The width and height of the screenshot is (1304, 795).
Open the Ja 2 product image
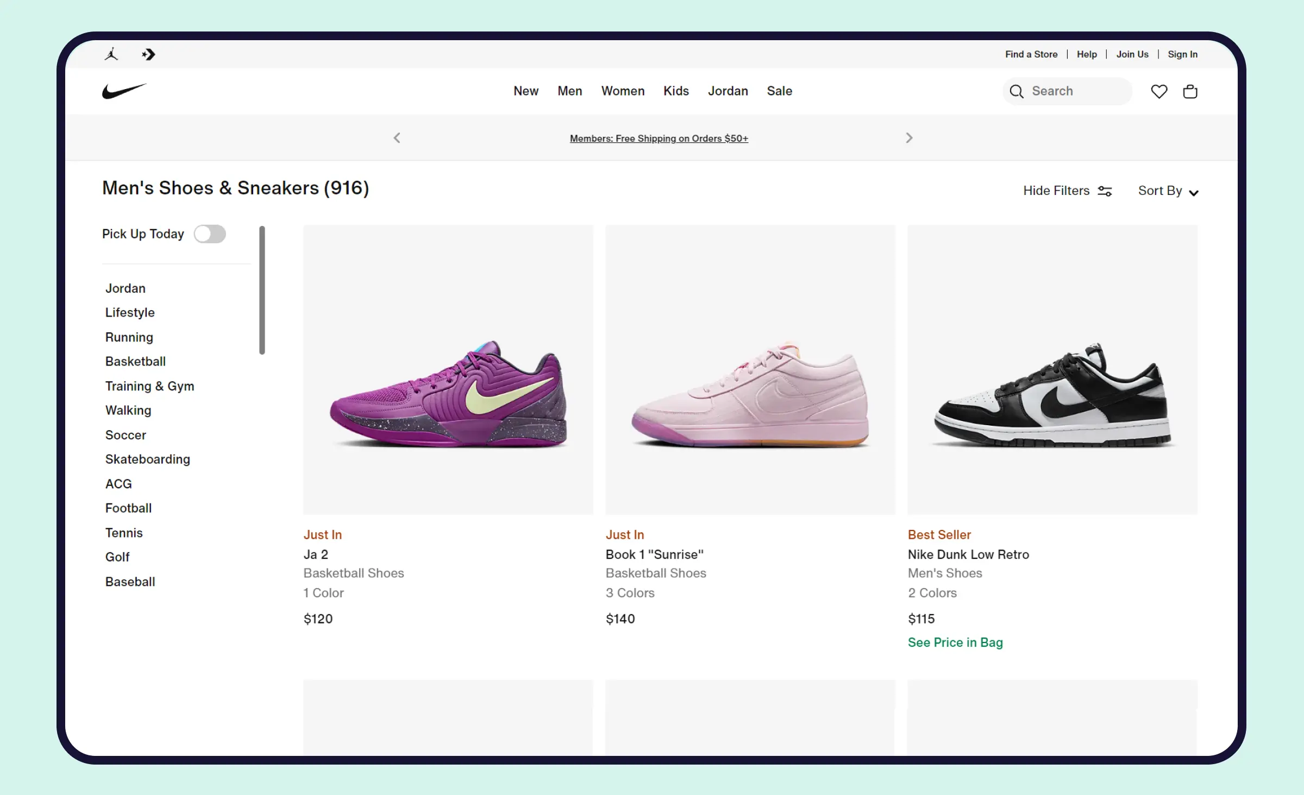pos(448,370)
